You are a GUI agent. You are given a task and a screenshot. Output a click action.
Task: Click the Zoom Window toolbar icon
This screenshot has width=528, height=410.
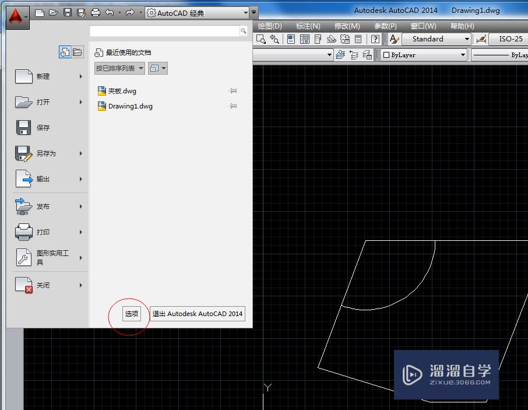pyautogui.click(x=261, y=39)
